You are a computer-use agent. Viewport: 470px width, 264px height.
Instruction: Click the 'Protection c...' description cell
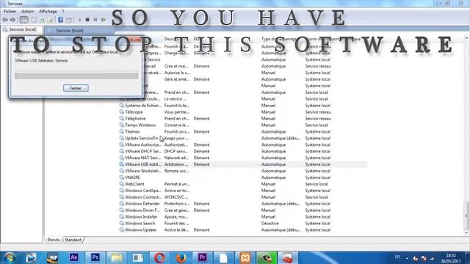click(177, 204)
